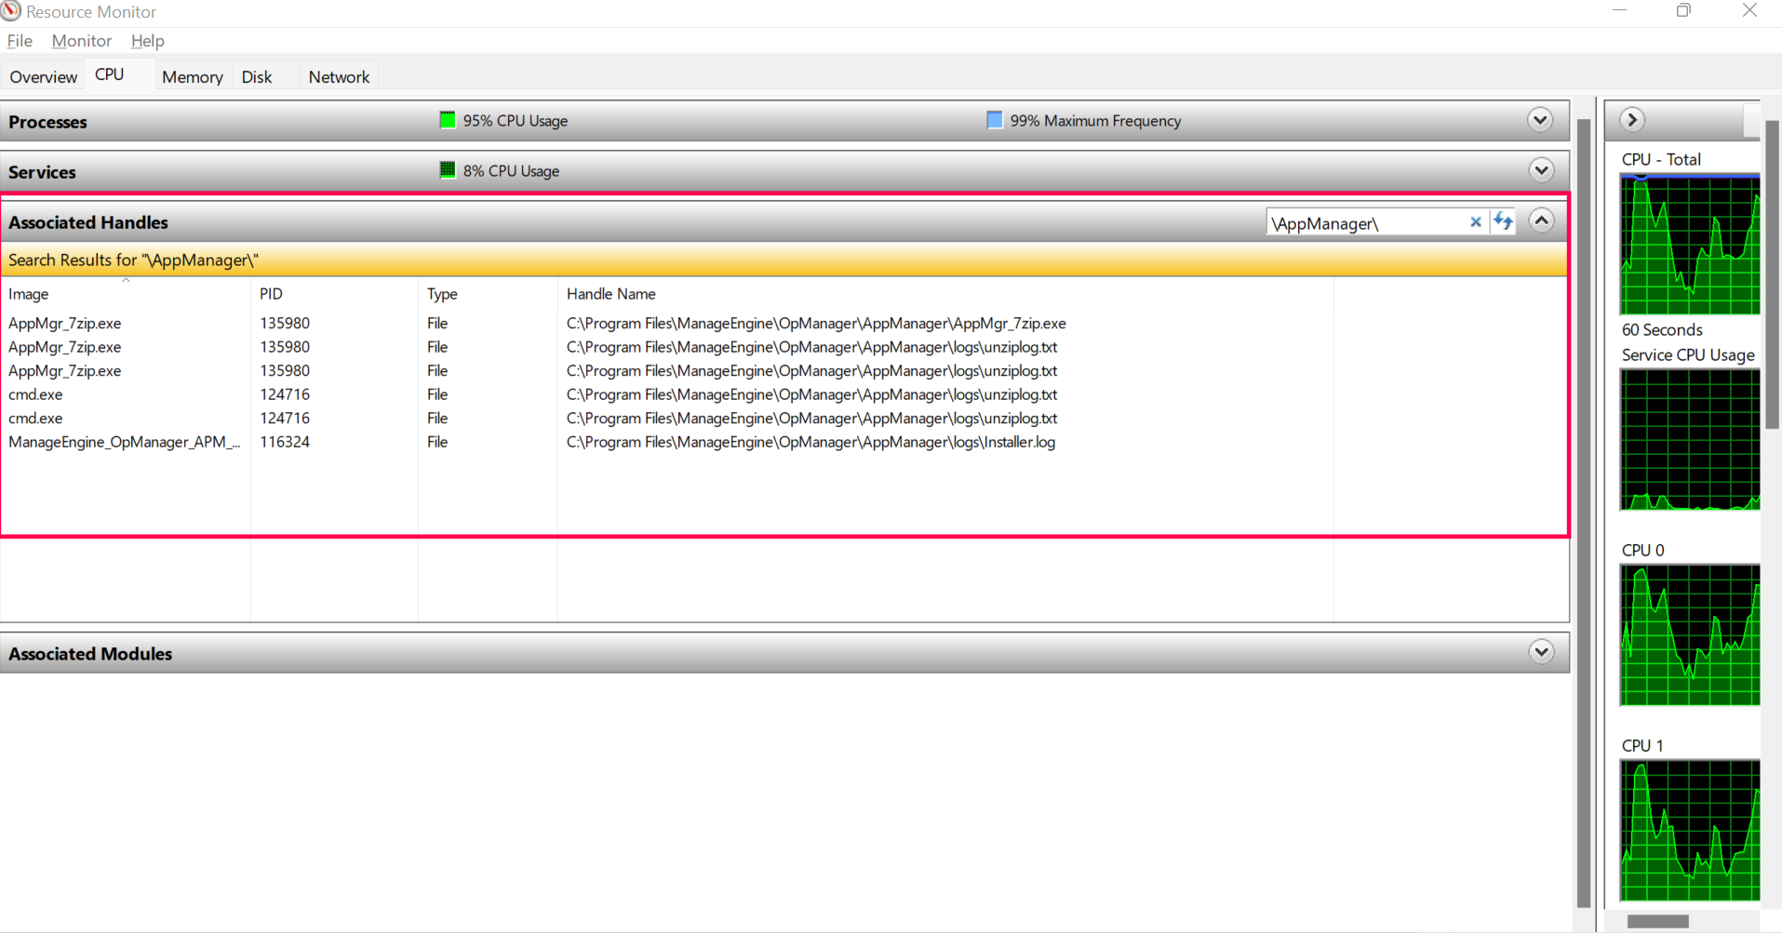Click the 8% CPU Usage label
This screenshot has height=933, width=1782.
pos(512,171)
